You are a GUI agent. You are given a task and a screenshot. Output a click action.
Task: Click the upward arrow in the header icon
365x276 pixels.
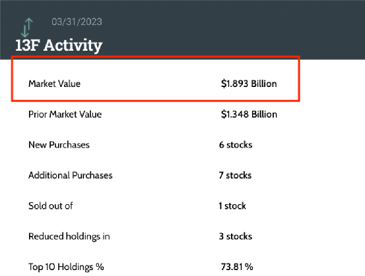29,24
